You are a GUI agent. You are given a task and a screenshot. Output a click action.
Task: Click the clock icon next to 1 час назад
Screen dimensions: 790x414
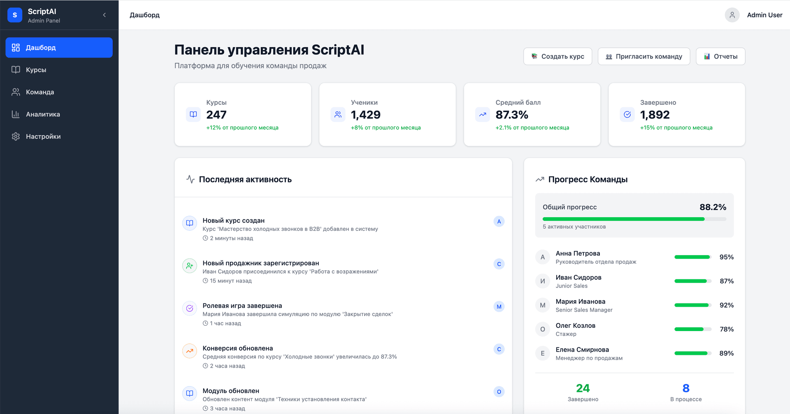(x=205, y=323)
